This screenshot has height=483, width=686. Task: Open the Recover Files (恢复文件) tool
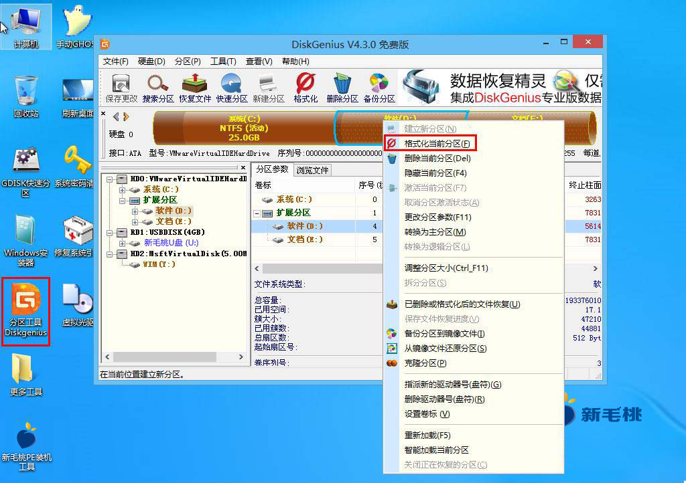click(x=195, y=89)
